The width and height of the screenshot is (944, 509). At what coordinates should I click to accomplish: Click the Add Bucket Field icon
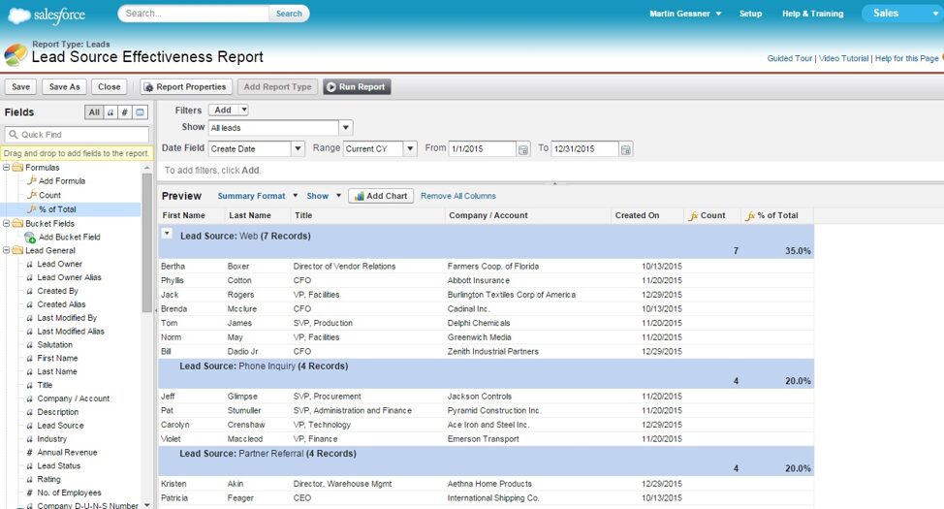click(30, 238)
